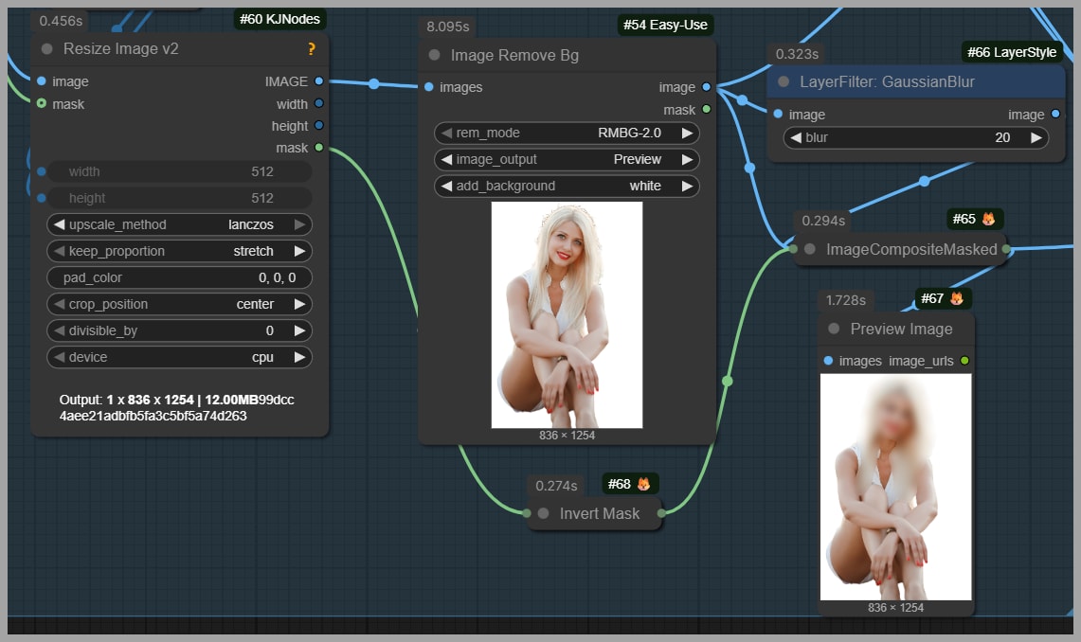The image size is (1081, 642).
Task: Click the image_urls output port on Preview Image
Action: click(964, 361)
